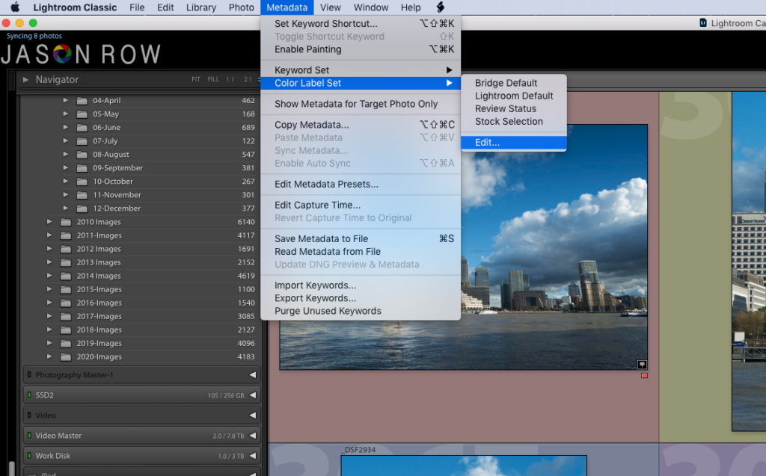Image resolution: width=766 pixels, height=476 pixels.
Task: Expand the 2014 Images folder
Action: pos(49,275)
